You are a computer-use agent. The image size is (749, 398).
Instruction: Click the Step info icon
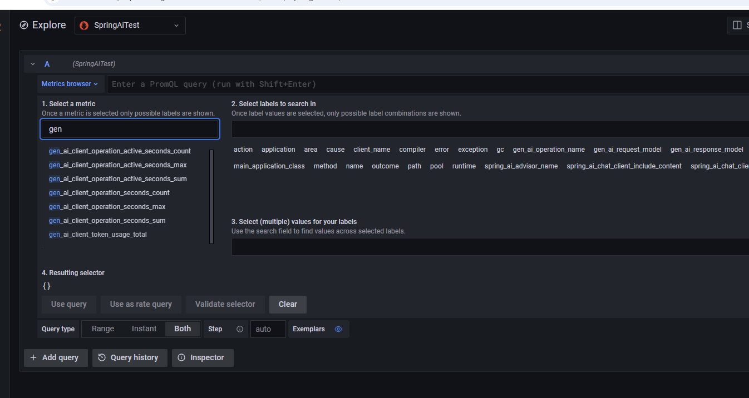pos(240,329)
